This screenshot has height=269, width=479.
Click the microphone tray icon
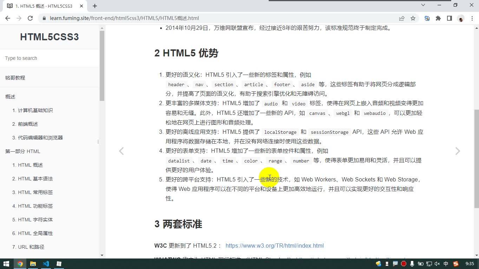pos(412,264)
